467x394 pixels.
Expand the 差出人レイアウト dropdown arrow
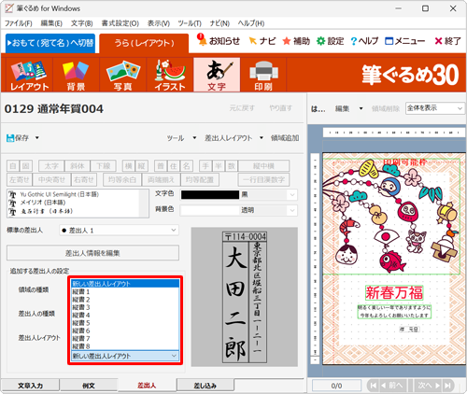tap(262, 138)
